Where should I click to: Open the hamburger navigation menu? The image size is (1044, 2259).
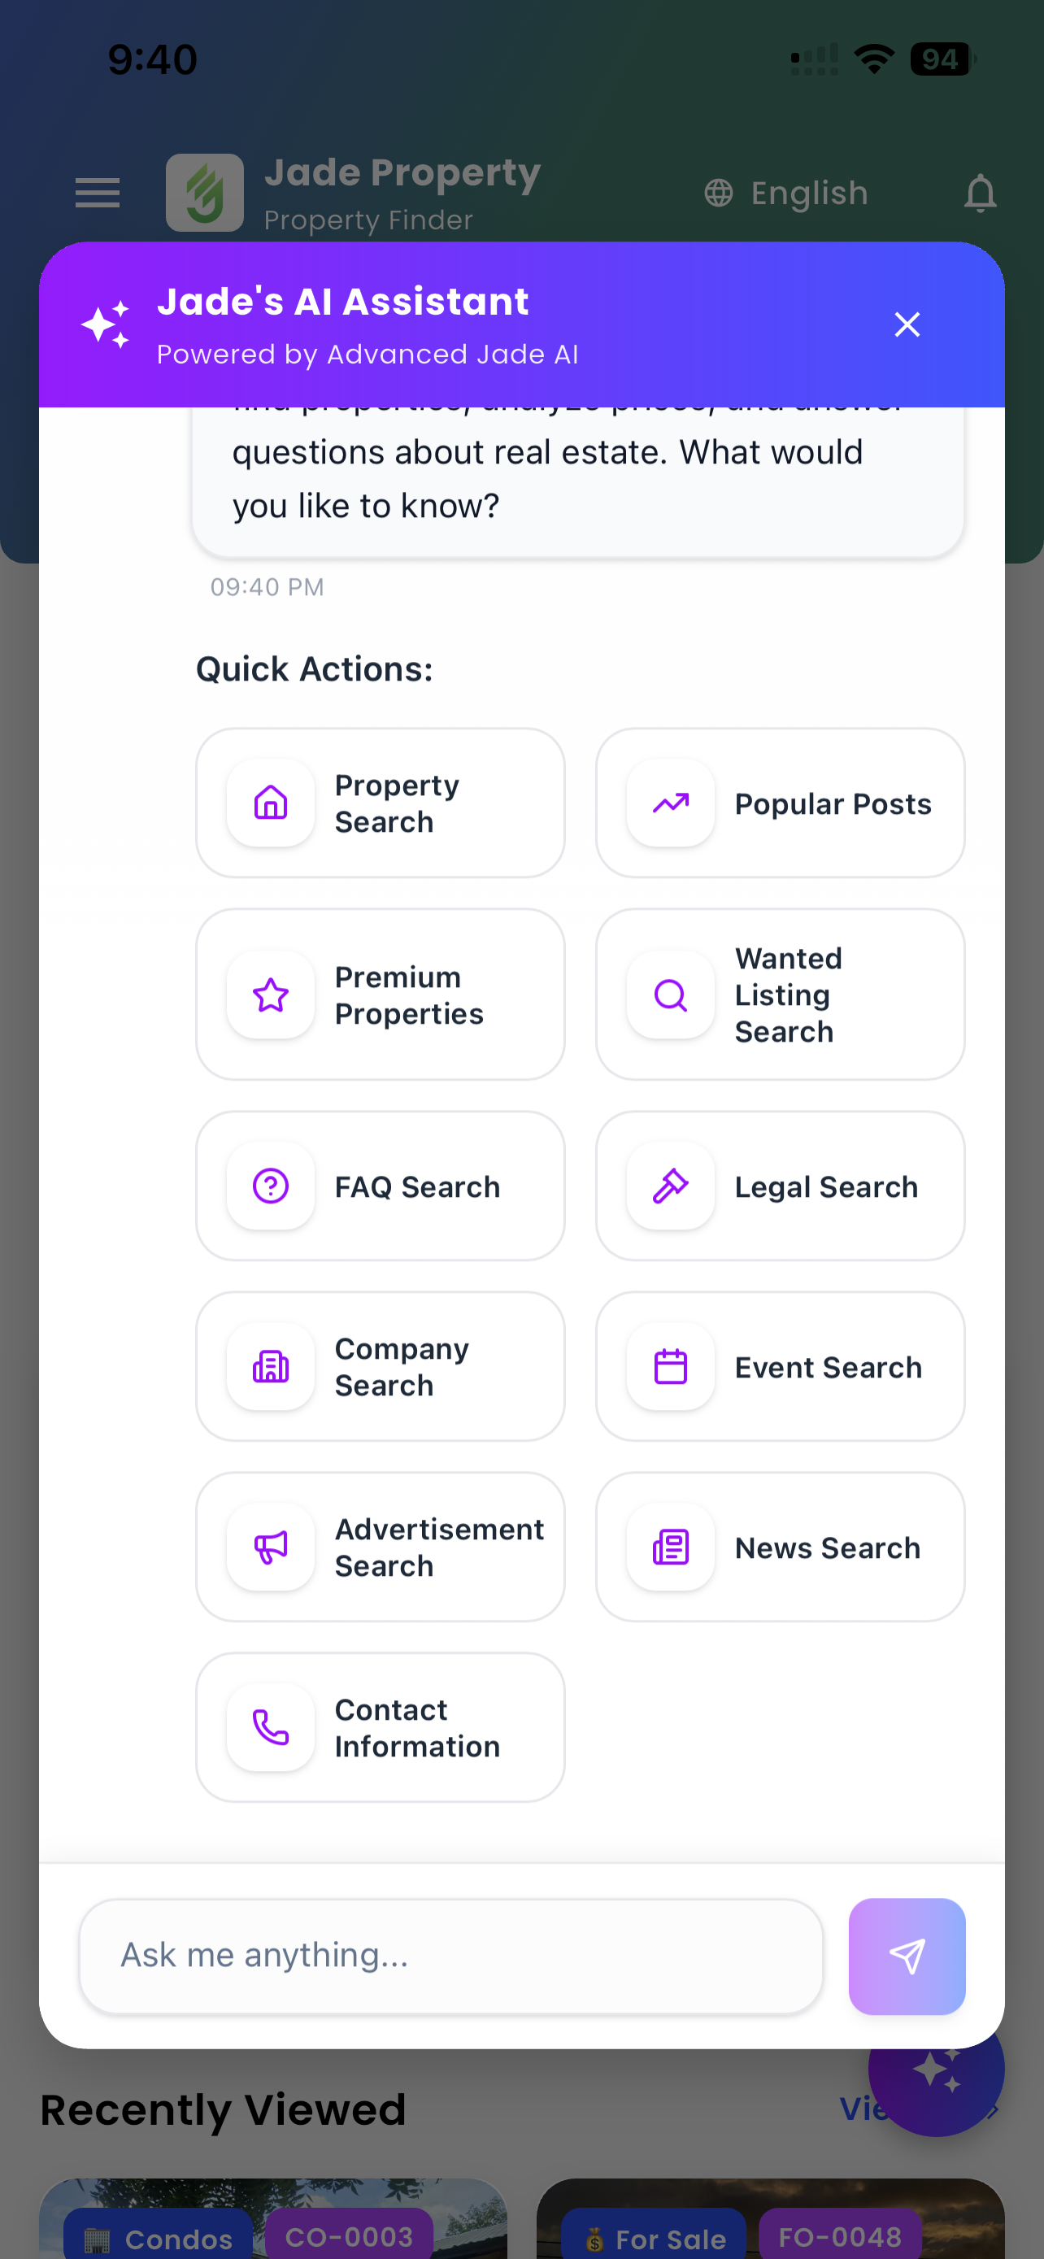[x=98, y=193]
